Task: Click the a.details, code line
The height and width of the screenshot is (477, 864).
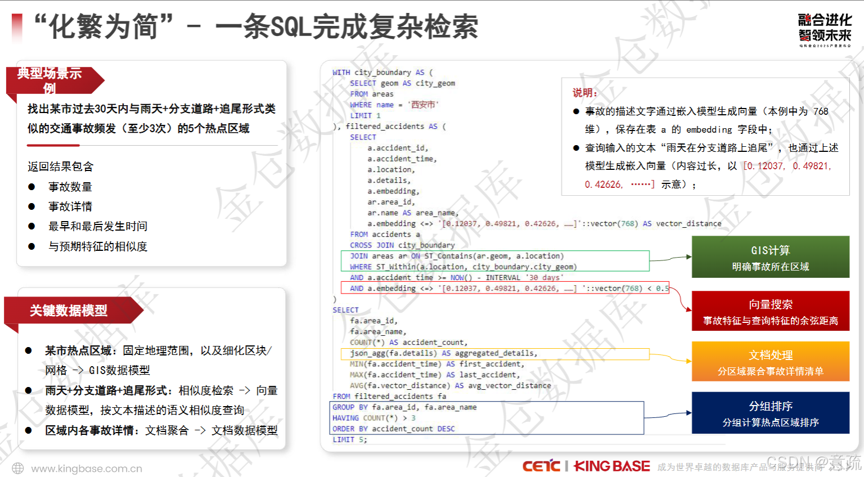Action: click(389, 181)
